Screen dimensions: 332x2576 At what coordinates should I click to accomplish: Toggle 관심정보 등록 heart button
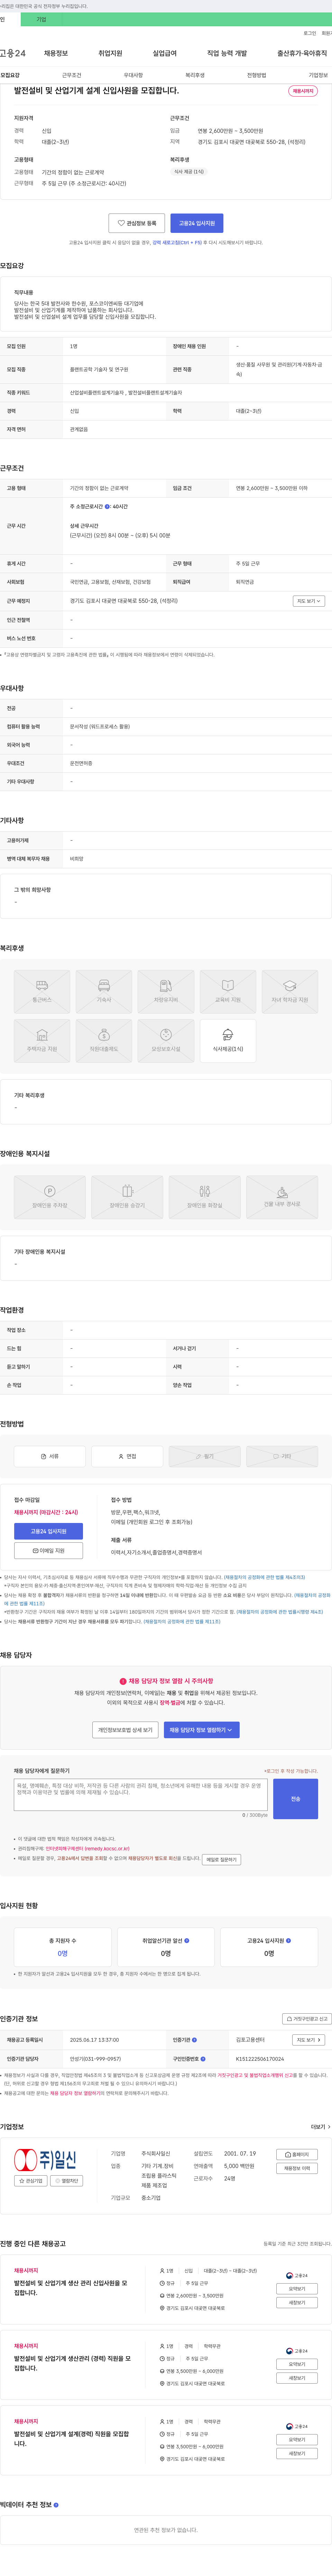[x=137, y=223]
